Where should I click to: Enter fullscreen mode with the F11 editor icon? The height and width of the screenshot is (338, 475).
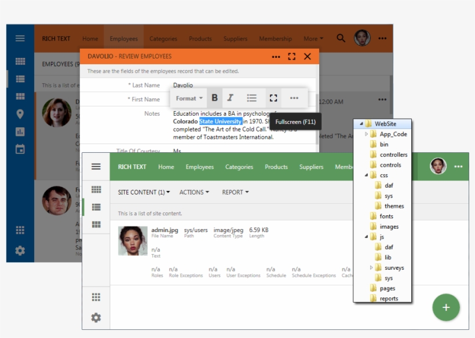273,98
